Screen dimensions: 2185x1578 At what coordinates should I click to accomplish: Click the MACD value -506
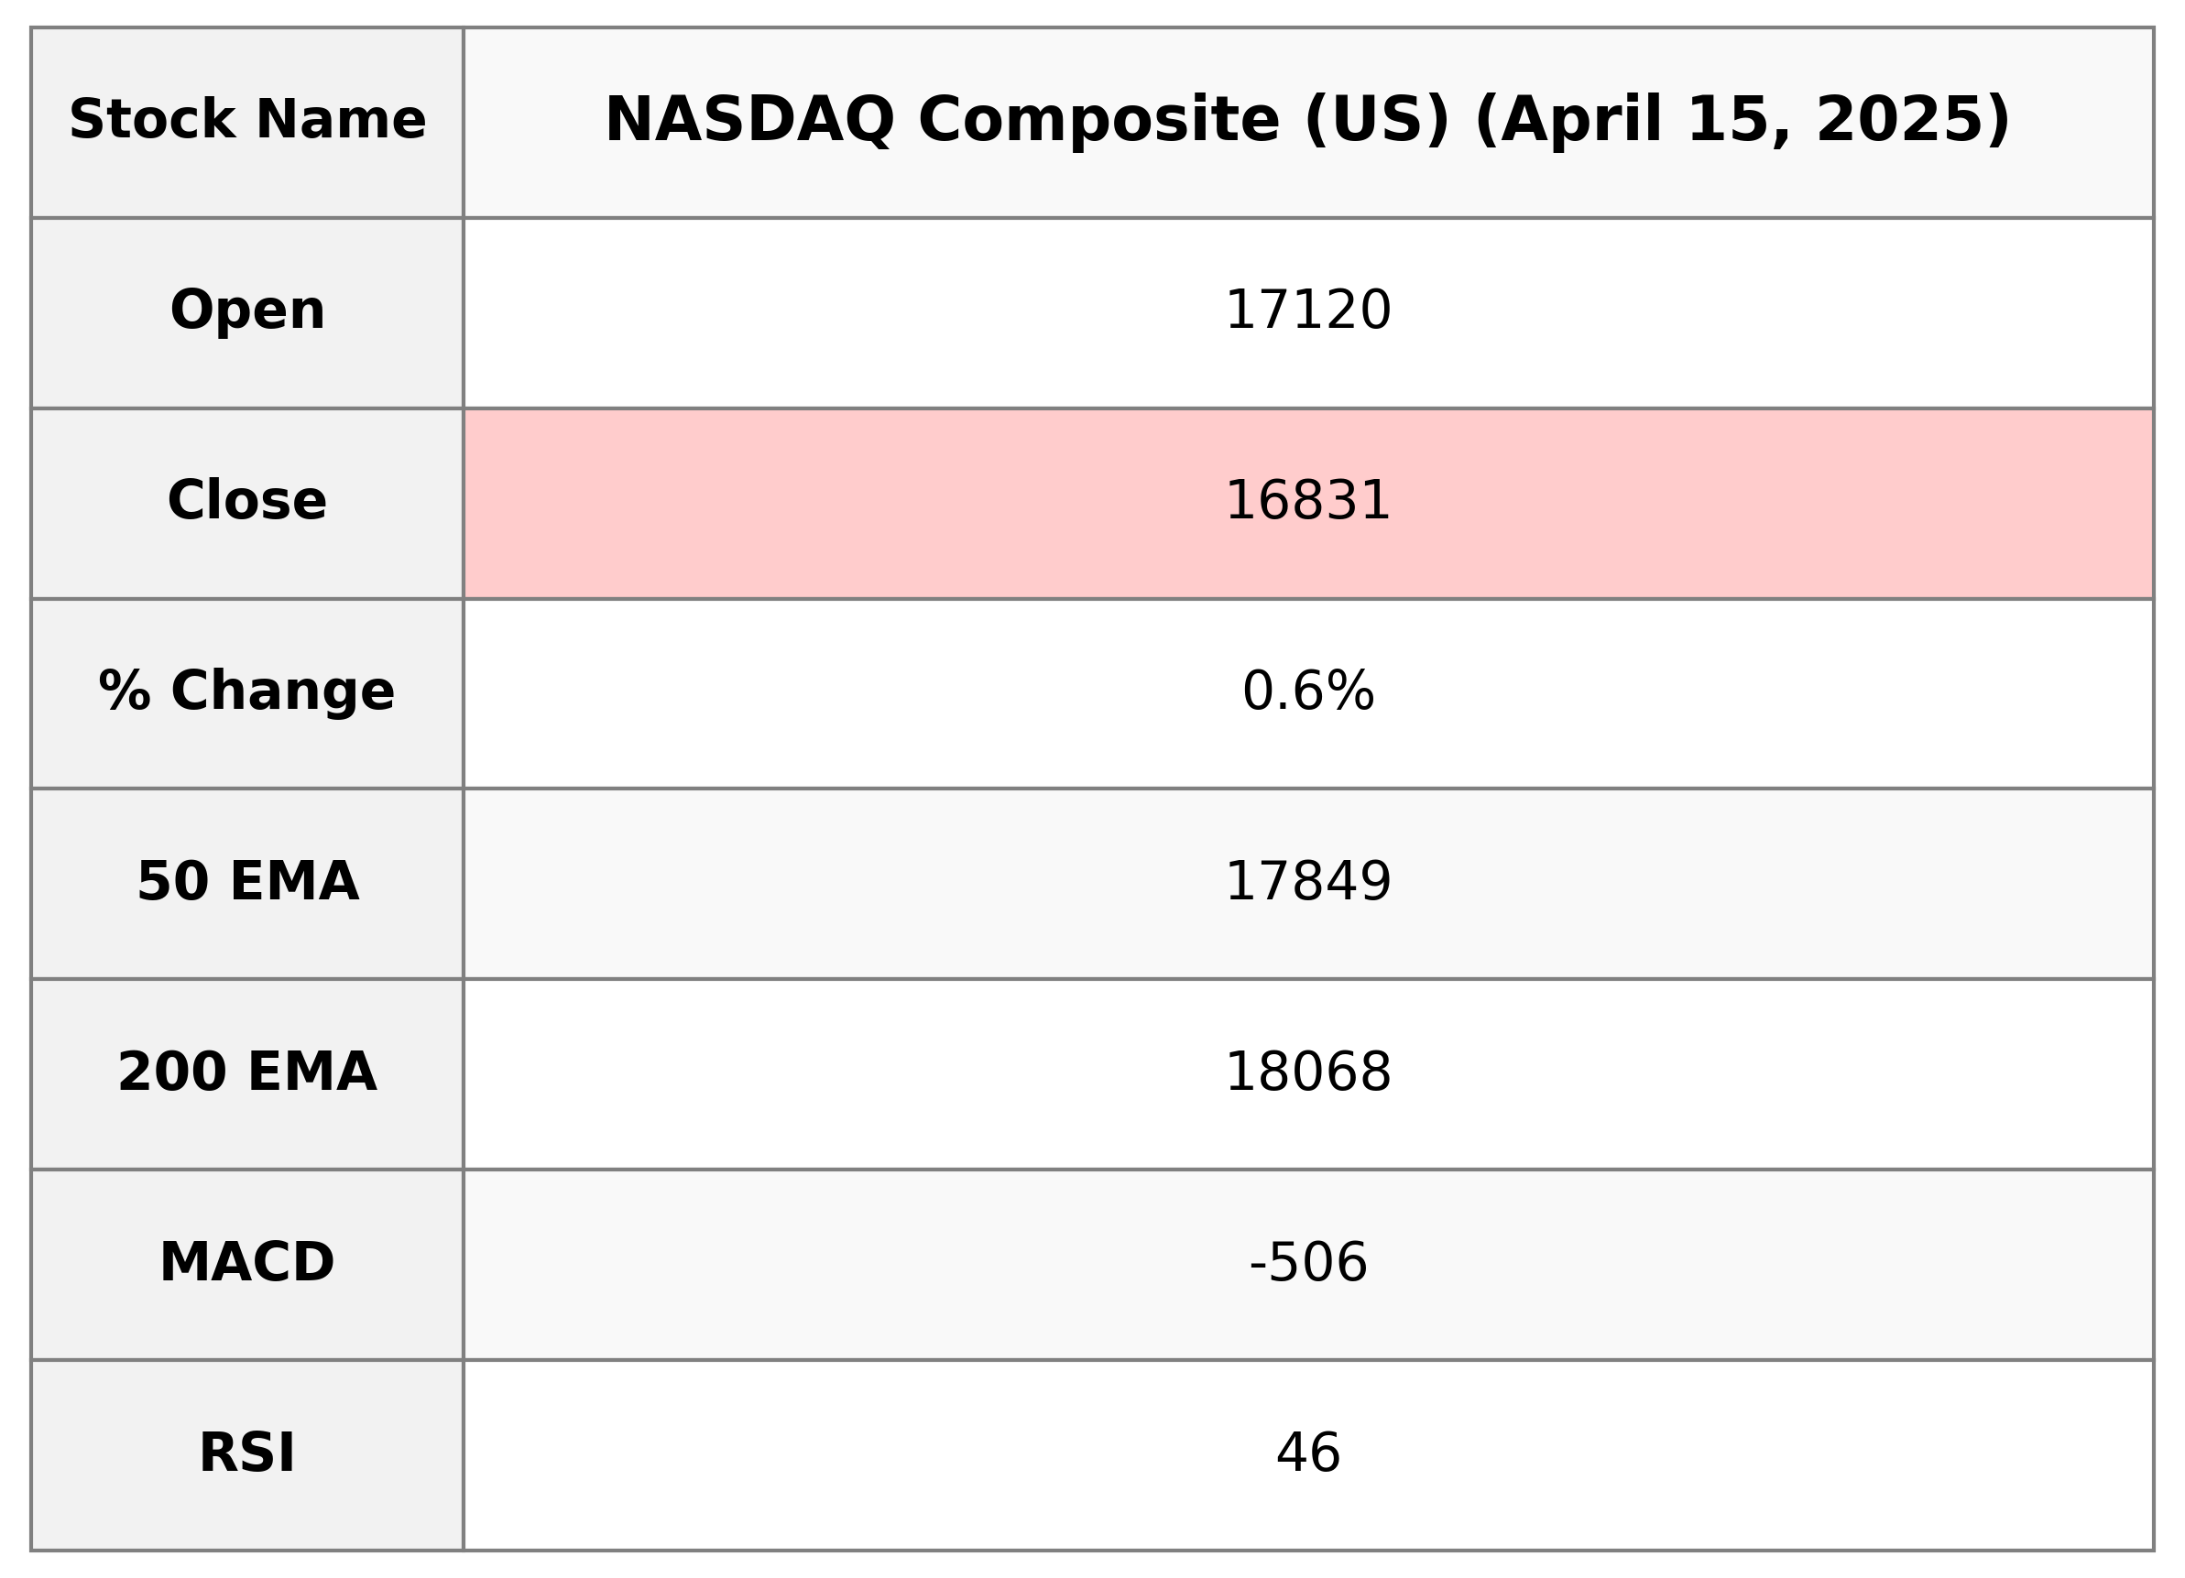click(x=1307, y=1262)
